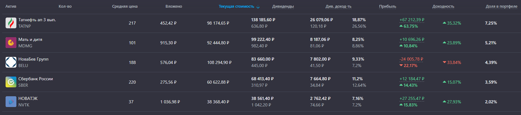Click the НОВАТЭК NVTK logo icon

click(11, 102)
